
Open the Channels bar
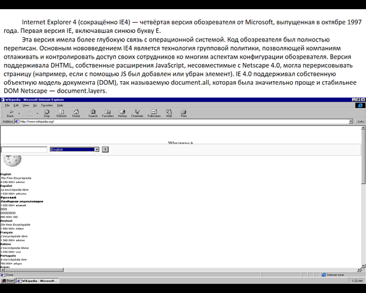tap(137, 114)
